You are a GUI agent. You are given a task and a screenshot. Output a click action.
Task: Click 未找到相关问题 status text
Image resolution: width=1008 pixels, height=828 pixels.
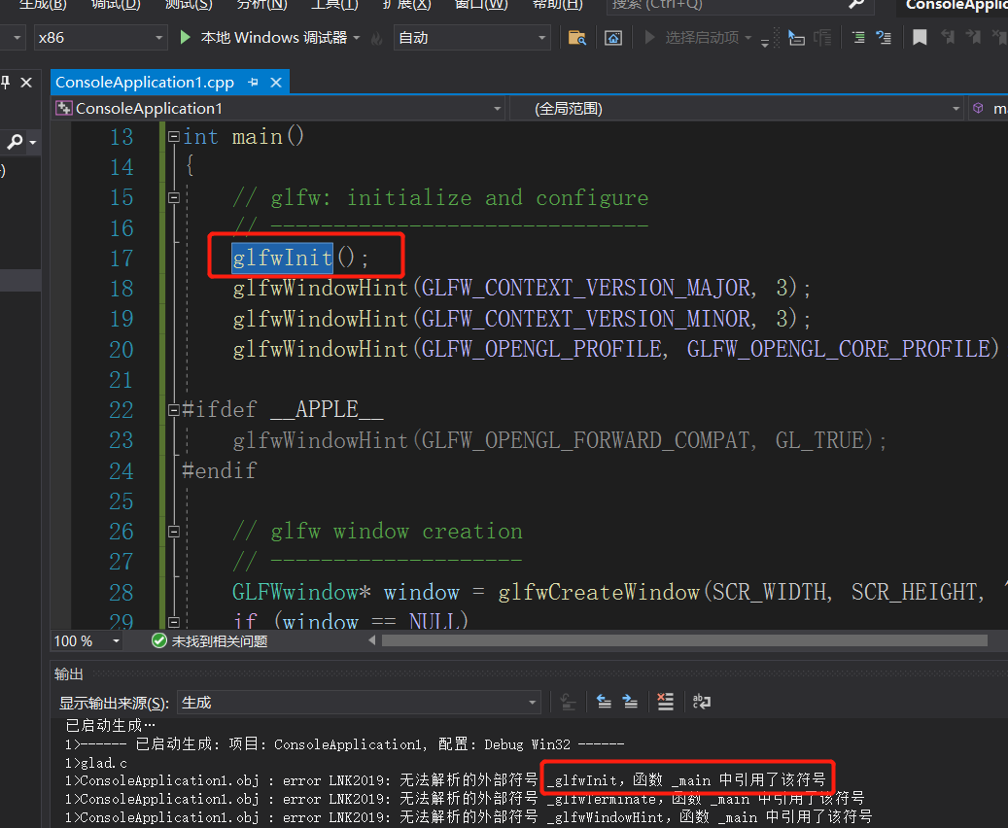pos(220,641)
